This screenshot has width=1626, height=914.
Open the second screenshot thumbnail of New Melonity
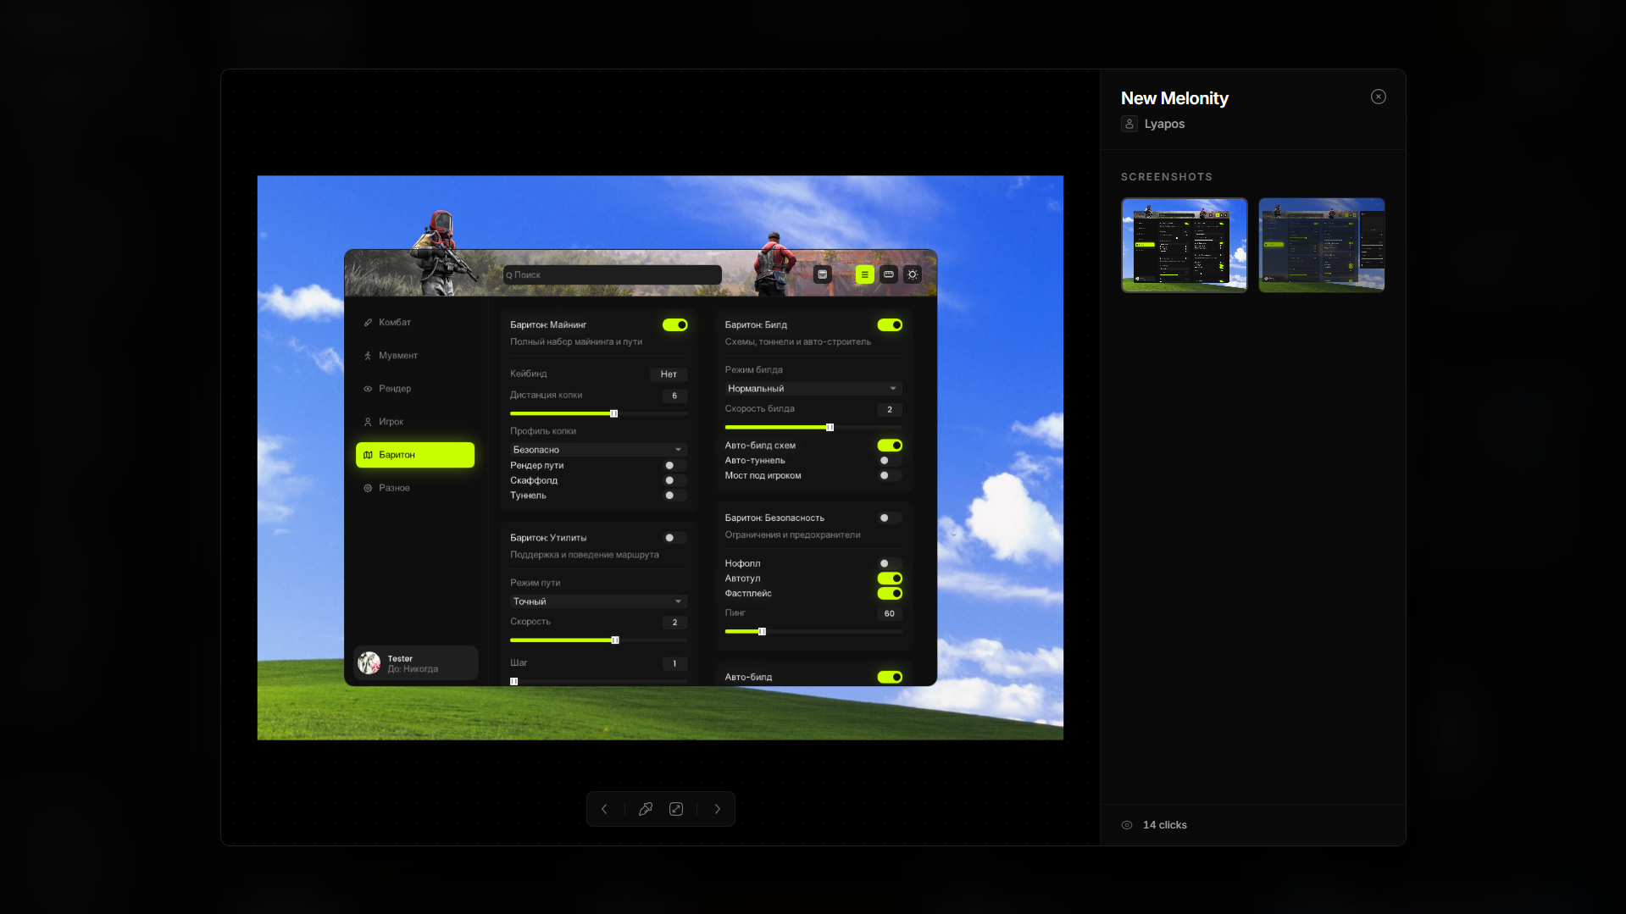1321,245
